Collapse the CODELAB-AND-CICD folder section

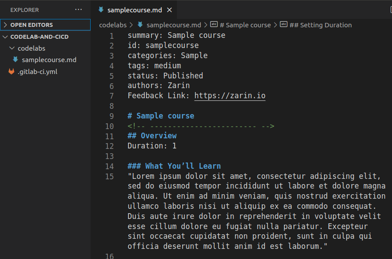coord(5,37)
